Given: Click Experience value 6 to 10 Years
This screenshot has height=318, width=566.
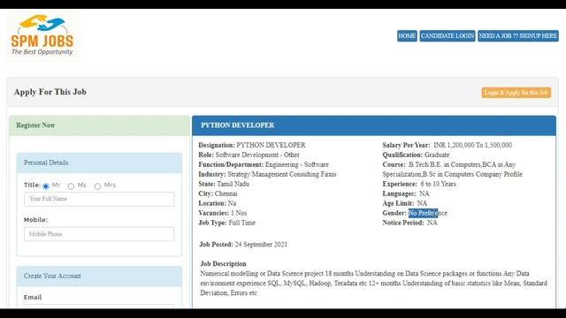Looking at the screenshot, I should [x=438, y=184].
